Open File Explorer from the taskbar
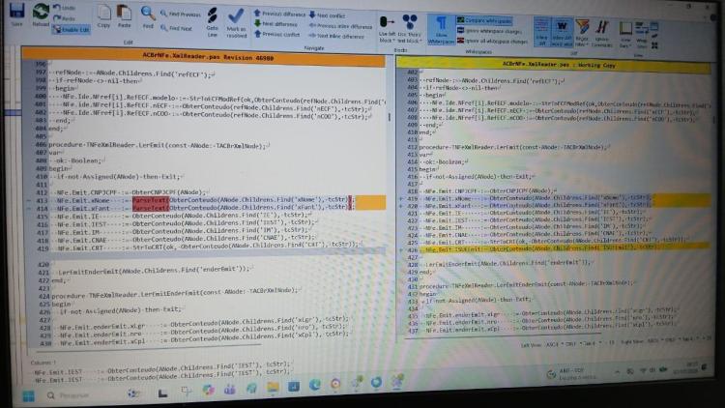This screenshot has height=408, width=725. pos(273,387)
